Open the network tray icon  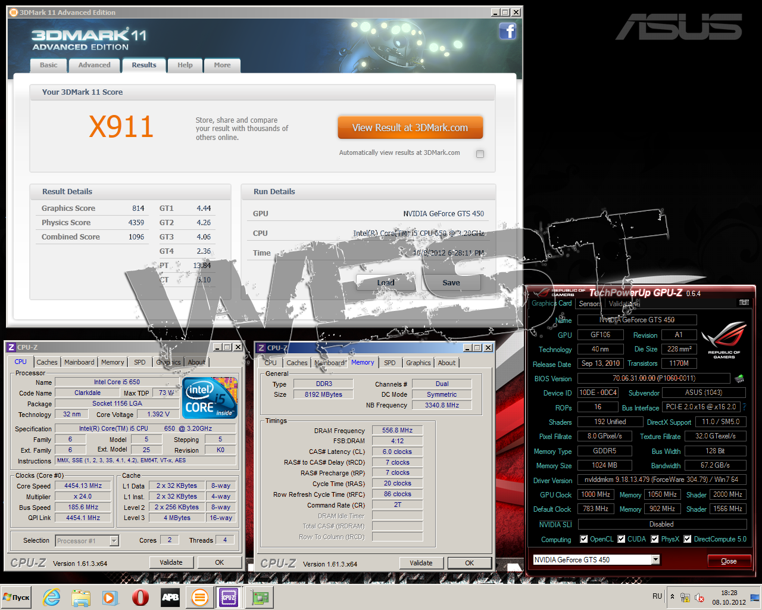[x=685, y=597]
